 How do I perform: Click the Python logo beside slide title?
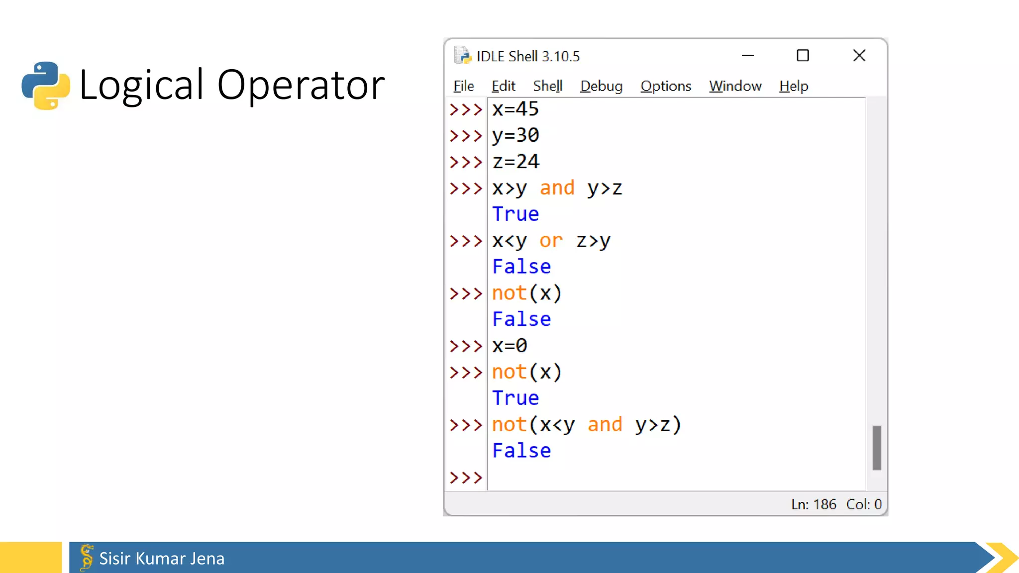(46, 86)
